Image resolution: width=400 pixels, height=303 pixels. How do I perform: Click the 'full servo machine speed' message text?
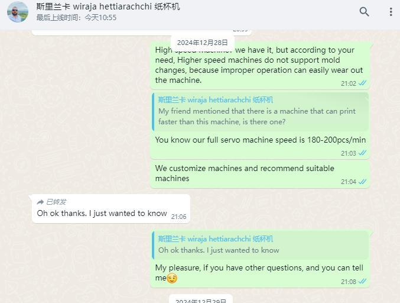(260, 140)
